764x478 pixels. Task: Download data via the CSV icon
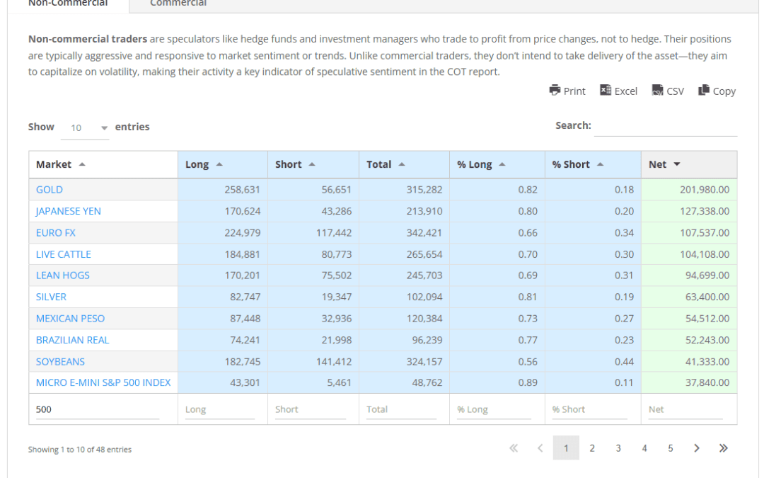(668, 91)
